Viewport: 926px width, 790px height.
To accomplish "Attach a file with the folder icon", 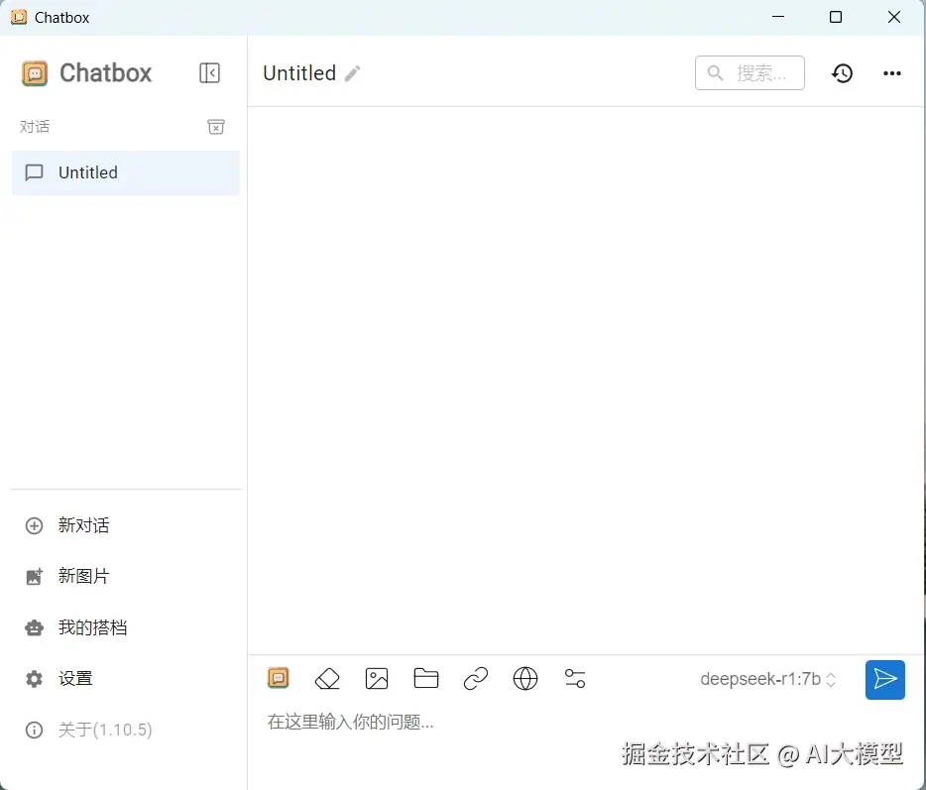I will 425,678.
